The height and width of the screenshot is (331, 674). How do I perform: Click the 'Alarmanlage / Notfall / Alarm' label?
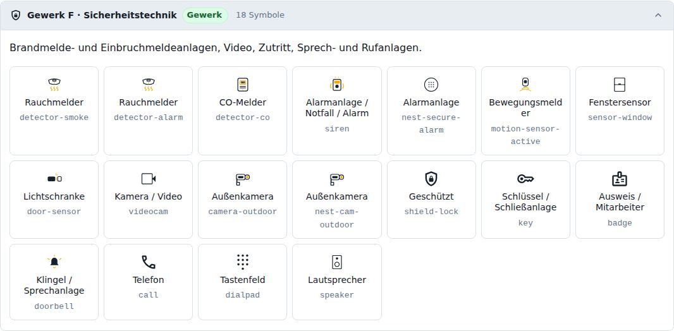pyautogui.click(x=337, y=108)
